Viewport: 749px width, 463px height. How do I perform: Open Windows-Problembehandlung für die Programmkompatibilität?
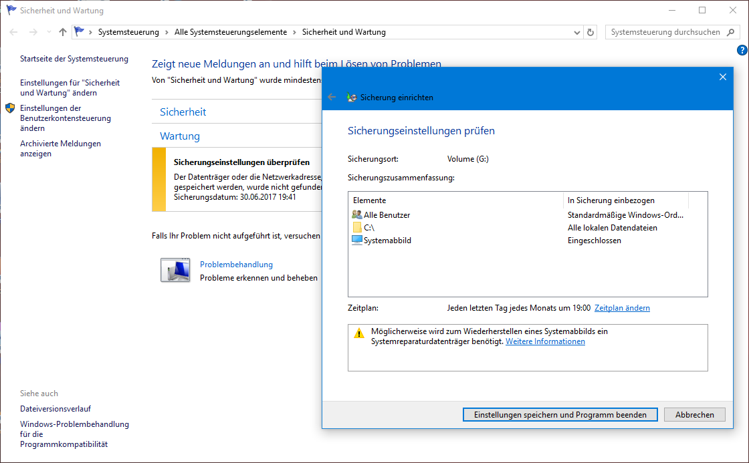pyautogui.click(x=74, y=434)
